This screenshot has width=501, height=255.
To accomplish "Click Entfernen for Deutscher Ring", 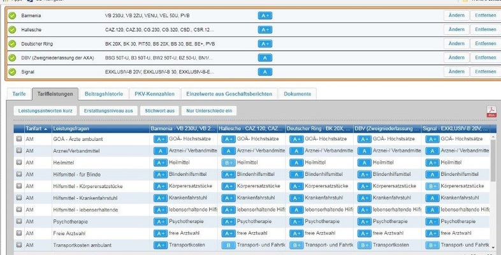I will click(x=485, y=43).
